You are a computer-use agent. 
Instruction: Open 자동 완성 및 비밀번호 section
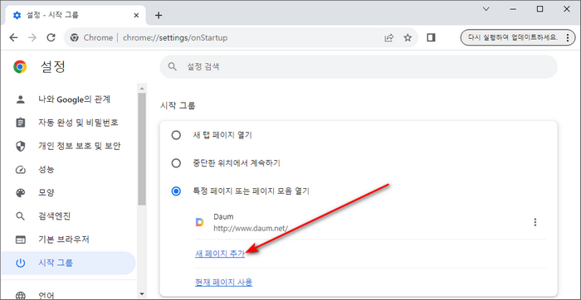tap(69, 123)
